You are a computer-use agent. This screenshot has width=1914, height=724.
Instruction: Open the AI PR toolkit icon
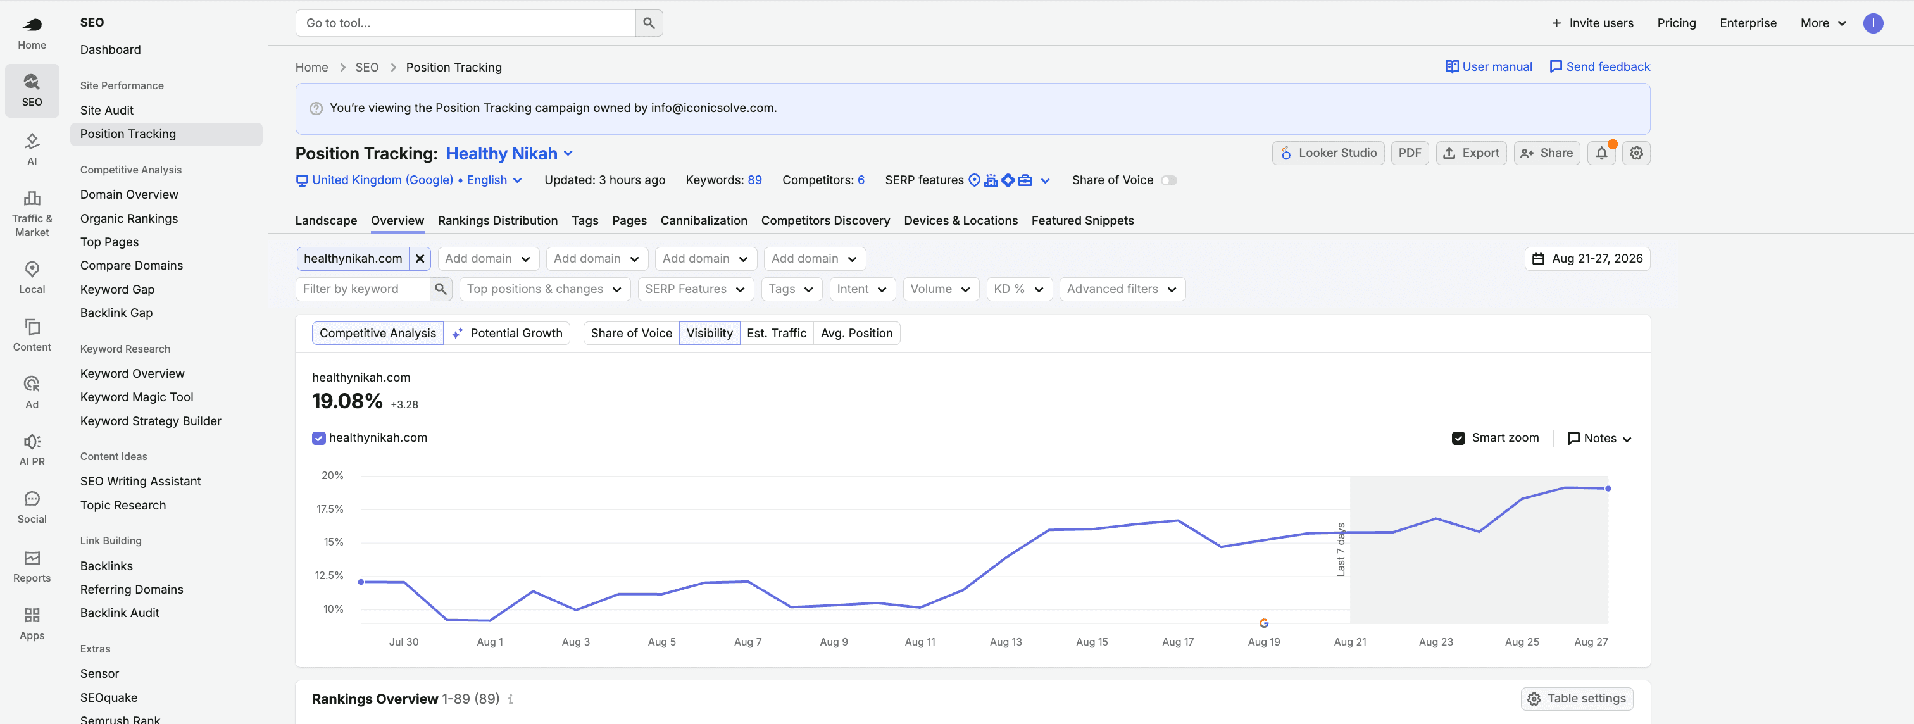click(32, 450)
